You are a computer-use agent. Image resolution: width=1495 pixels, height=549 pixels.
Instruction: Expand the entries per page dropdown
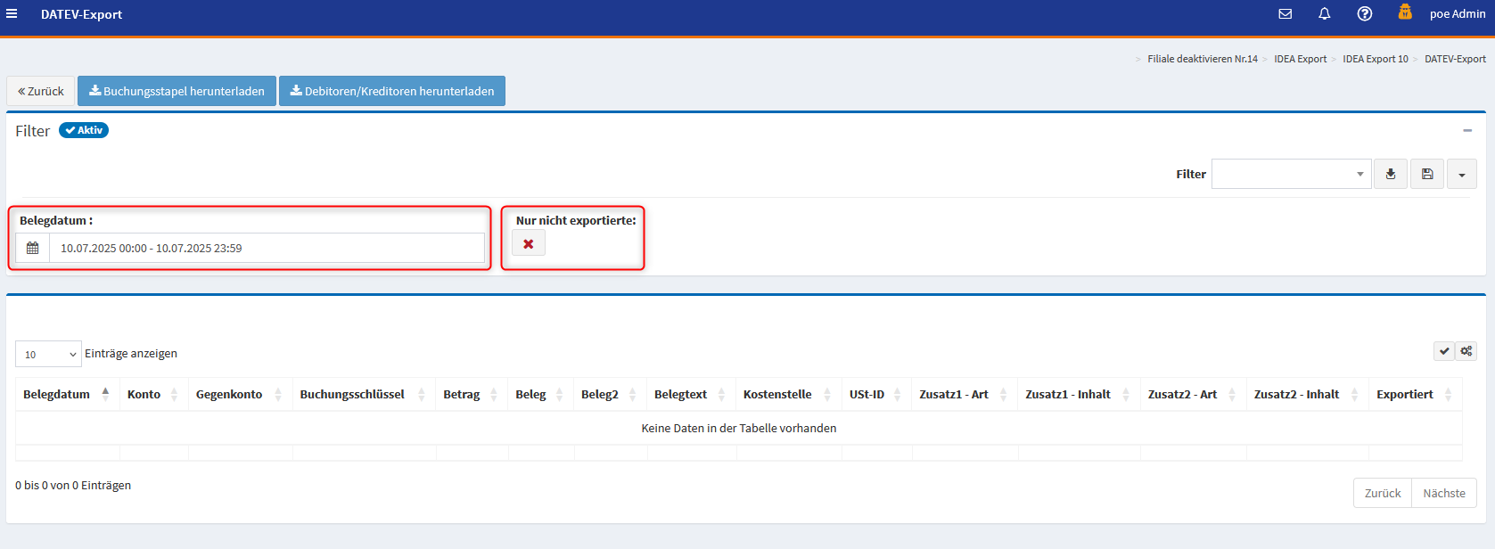pos(48,354)
